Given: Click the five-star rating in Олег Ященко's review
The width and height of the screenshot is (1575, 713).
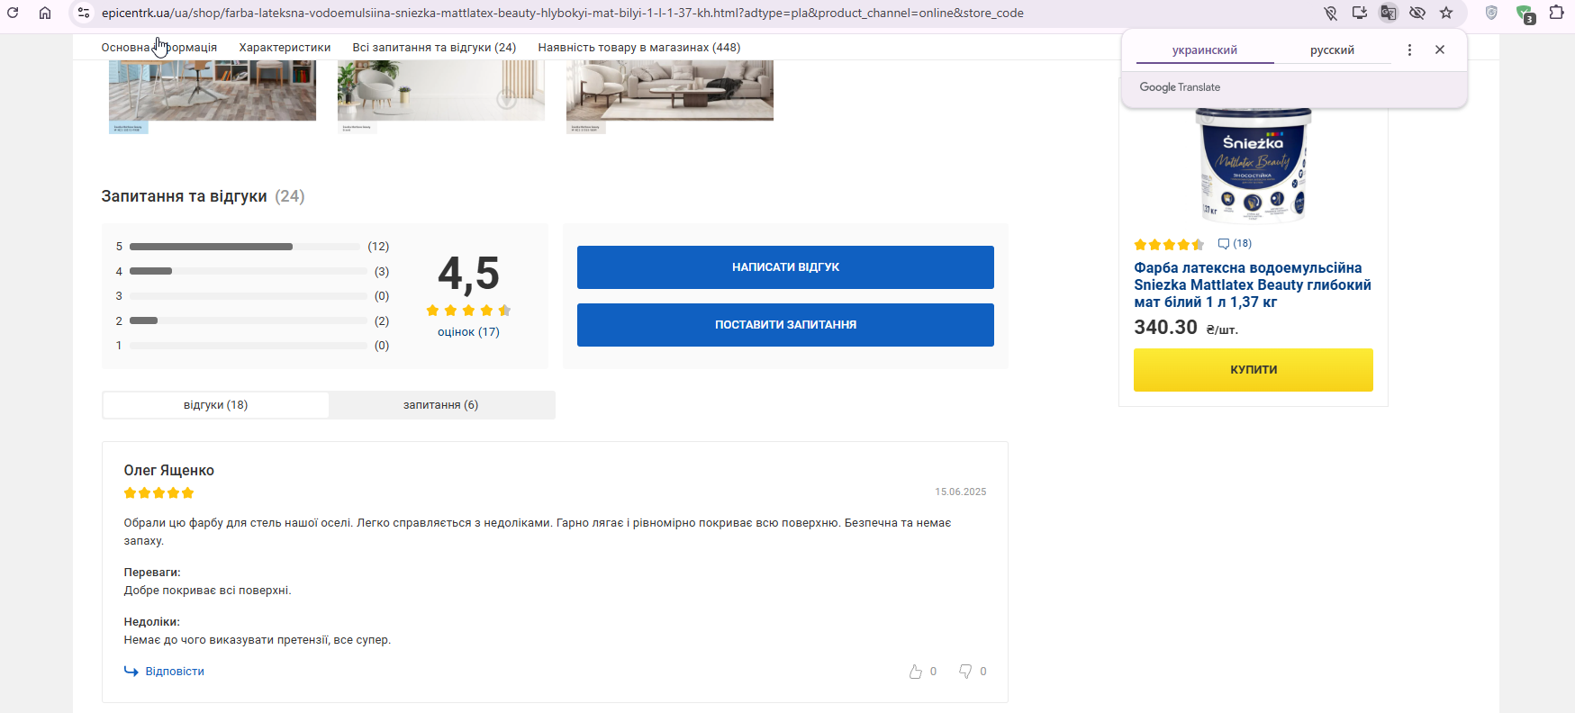Looking at the screenshot, I should (158, 493).
